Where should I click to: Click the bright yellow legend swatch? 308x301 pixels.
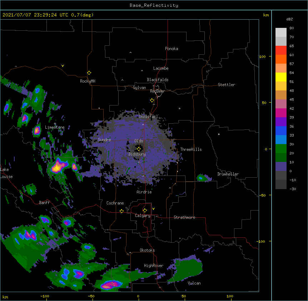[281, 77]
